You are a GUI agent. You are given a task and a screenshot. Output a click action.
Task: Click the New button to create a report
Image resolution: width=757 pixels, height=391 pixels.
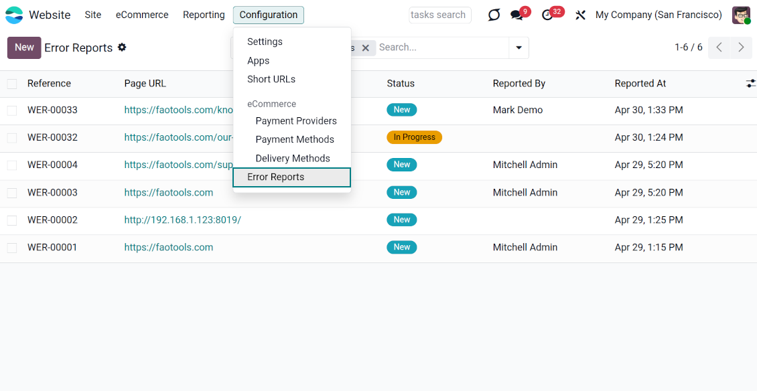coord(23,47)
